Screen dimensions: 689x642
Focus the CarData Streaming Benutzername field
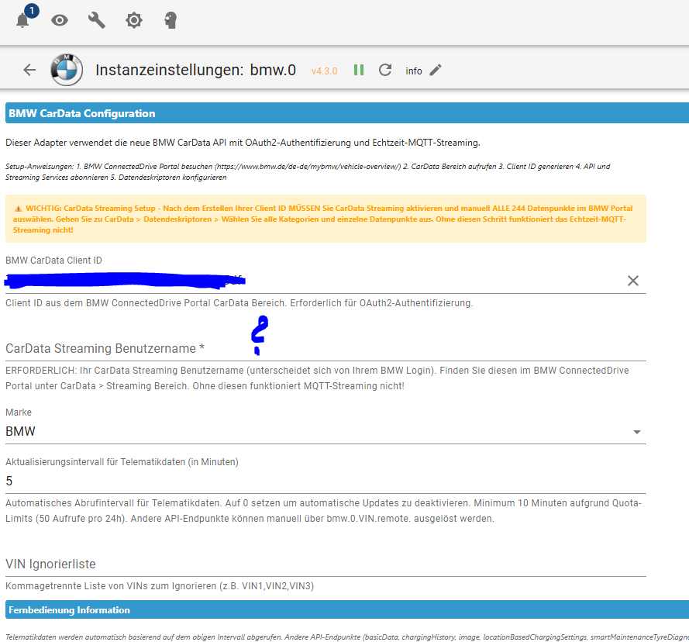pos(326,348)
